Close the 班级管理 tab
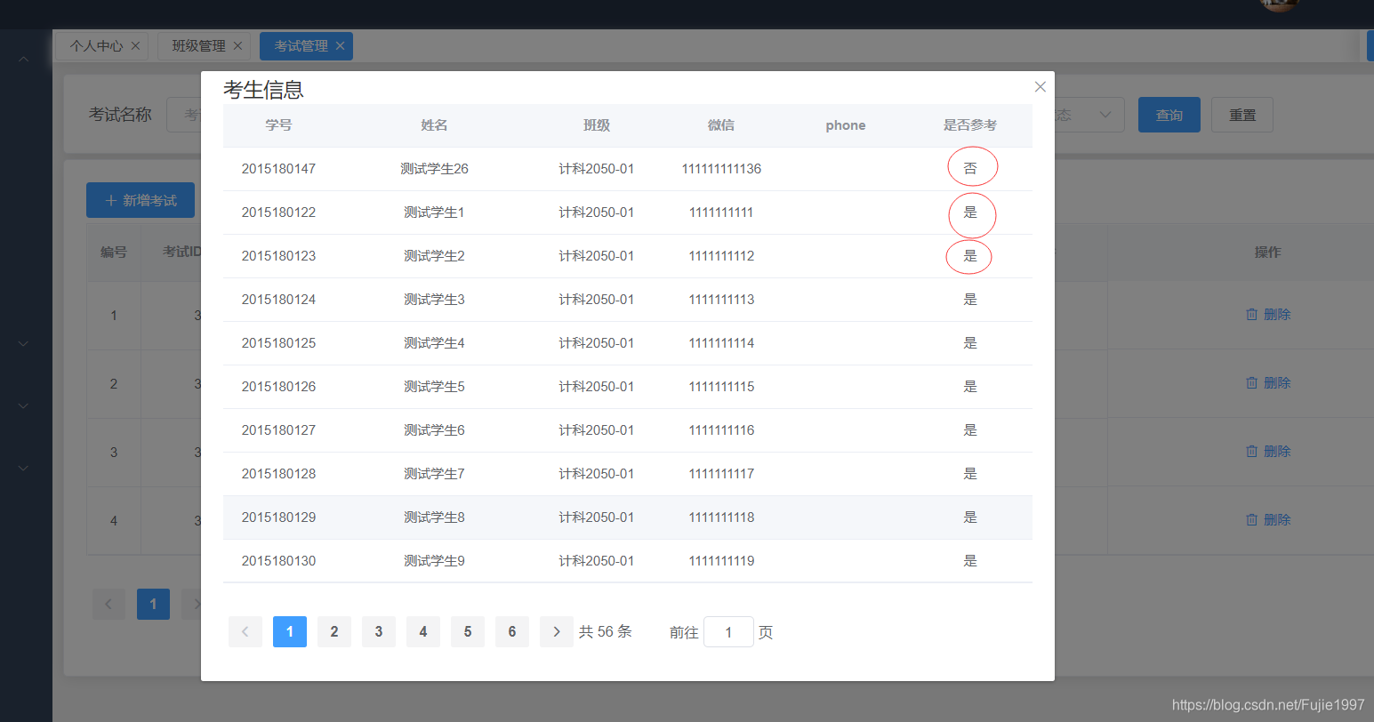Screen dimensions: 1374x722 click(x=237, y=45)
